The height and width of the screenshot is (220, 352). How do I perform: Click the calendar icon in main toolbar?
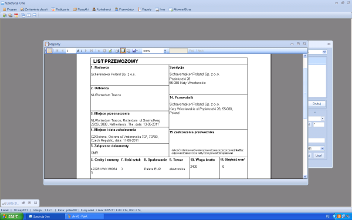click(16, 15)
